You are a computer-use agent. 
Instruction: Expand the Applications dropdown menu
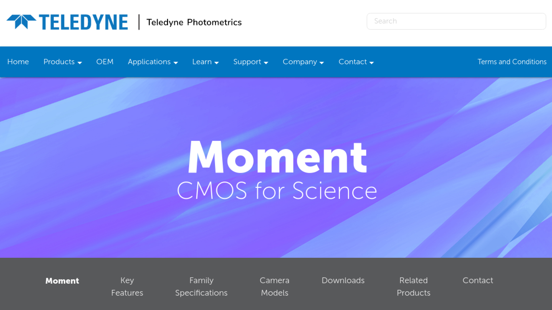click(153, 62)
